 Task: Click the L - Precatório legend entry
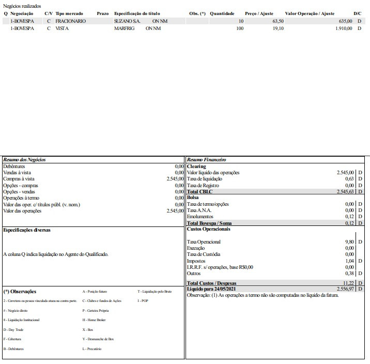(x=92, y=349)
